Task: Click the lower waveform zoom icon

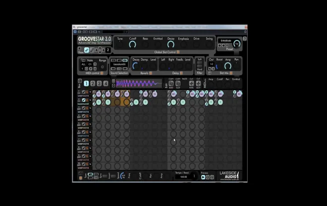Action: (113, 85)
